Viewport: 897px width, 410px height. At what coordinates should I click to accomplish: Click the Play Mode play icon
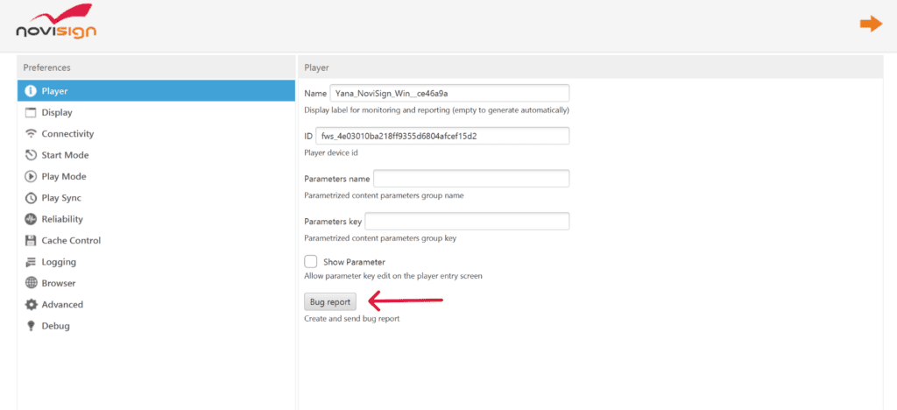[31, 176]
